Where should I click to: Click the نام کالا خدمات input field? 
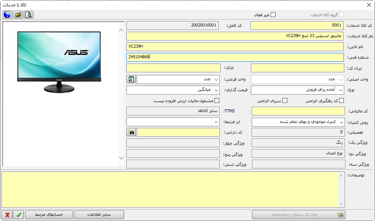(x=235, y=36)
